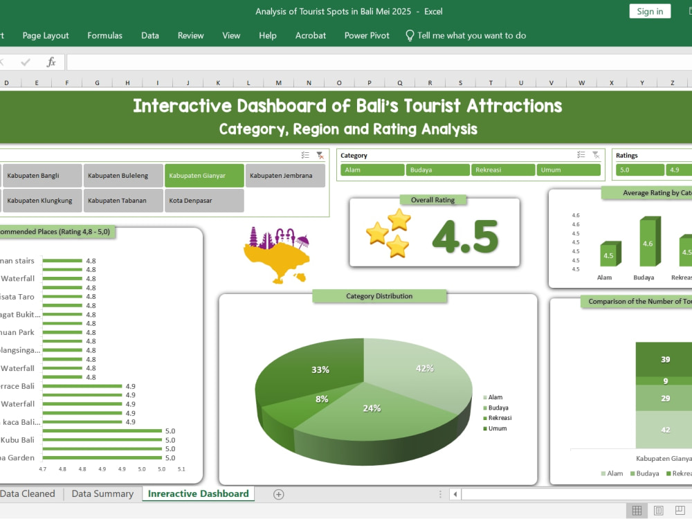
Task: Click the Bali island map graphic
Action: tap(277, 255)
